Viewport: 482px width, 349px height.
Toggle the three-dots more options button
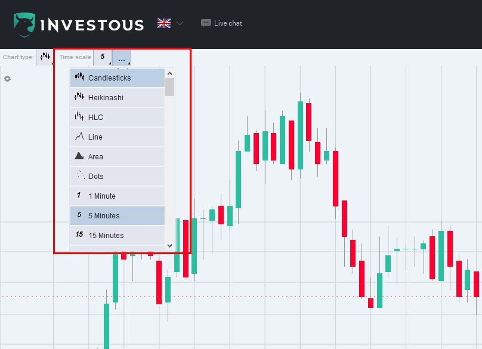click(122, 57)
